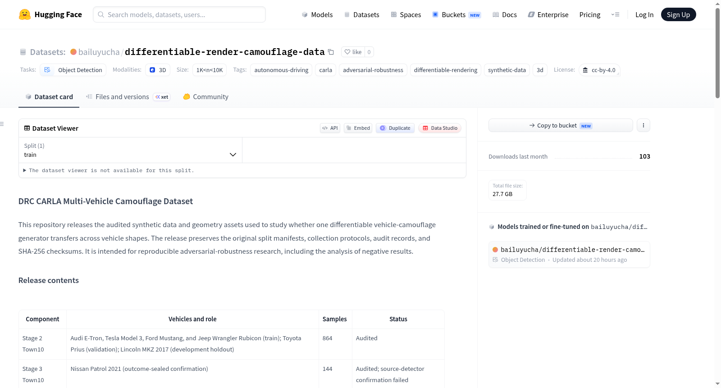Click the differentiable-rendering tag
The image size is (721, 388).
(446, 70)
